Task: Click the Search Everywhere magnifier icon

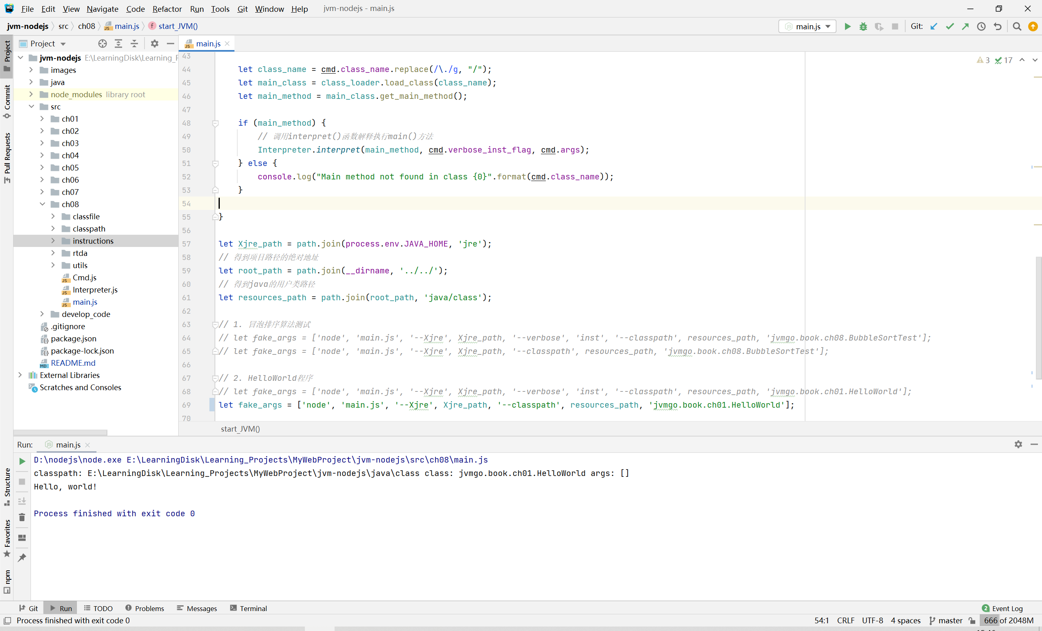Action: [1017, 26]
